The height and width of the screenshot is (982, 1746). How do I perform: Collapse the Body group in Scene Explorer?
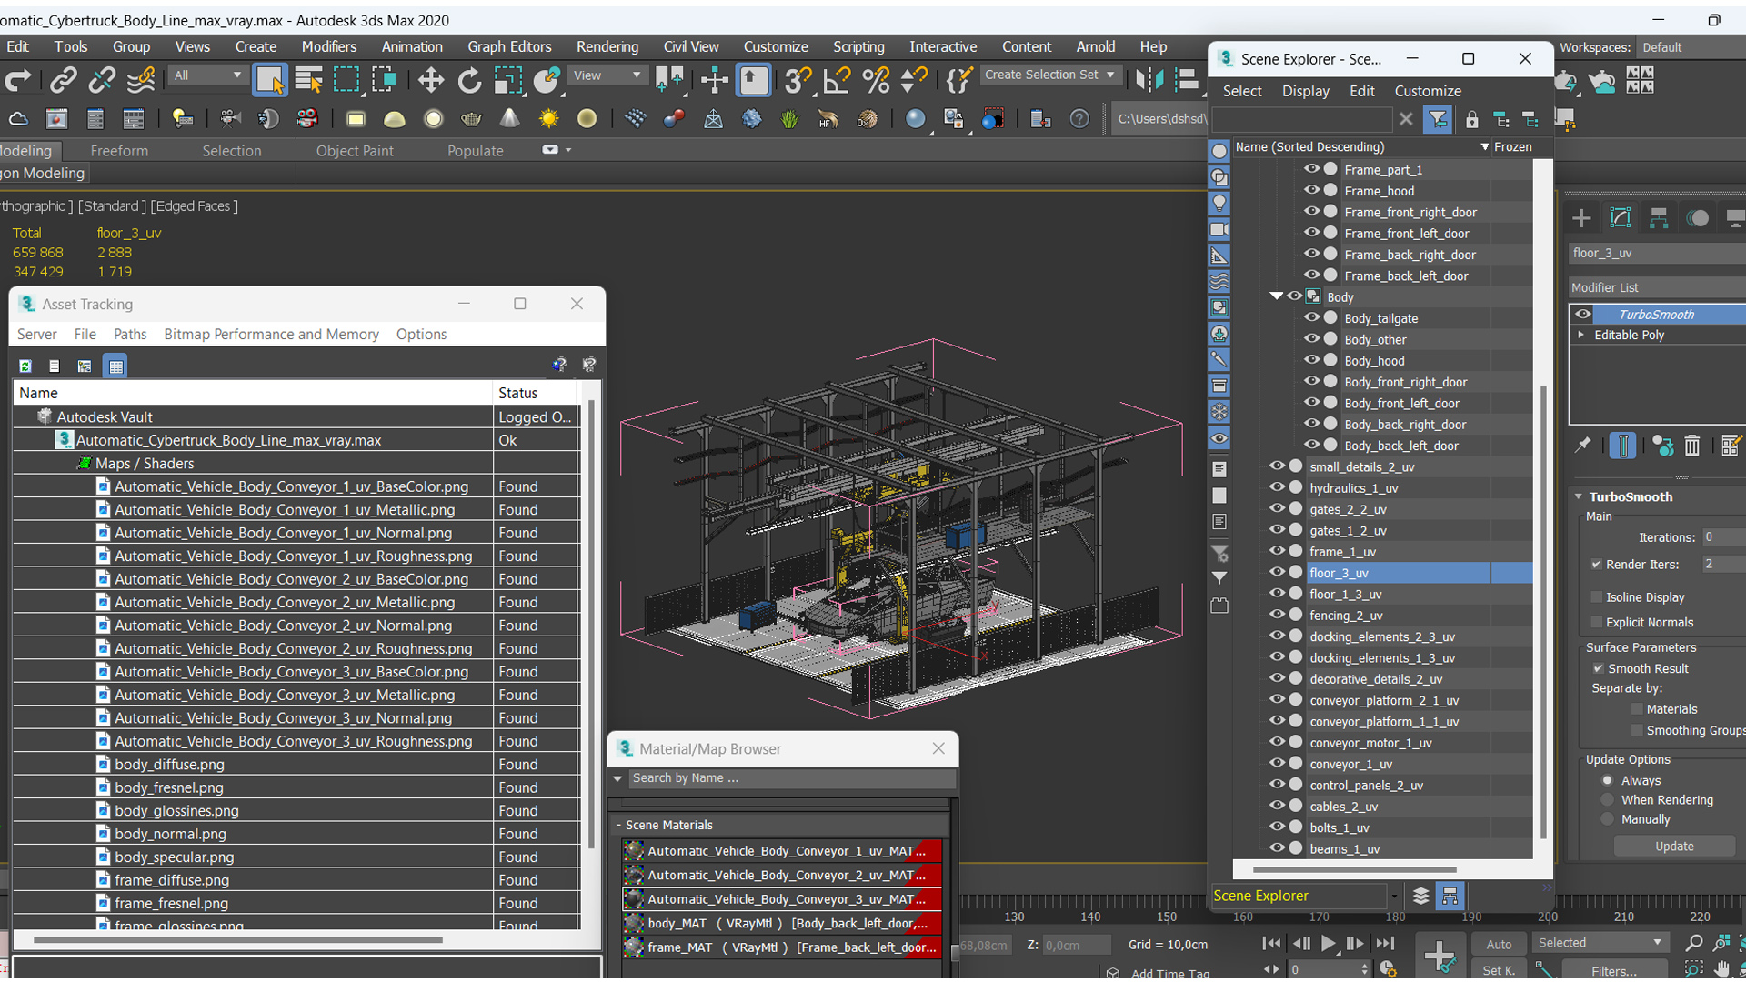click(1276, 296)
